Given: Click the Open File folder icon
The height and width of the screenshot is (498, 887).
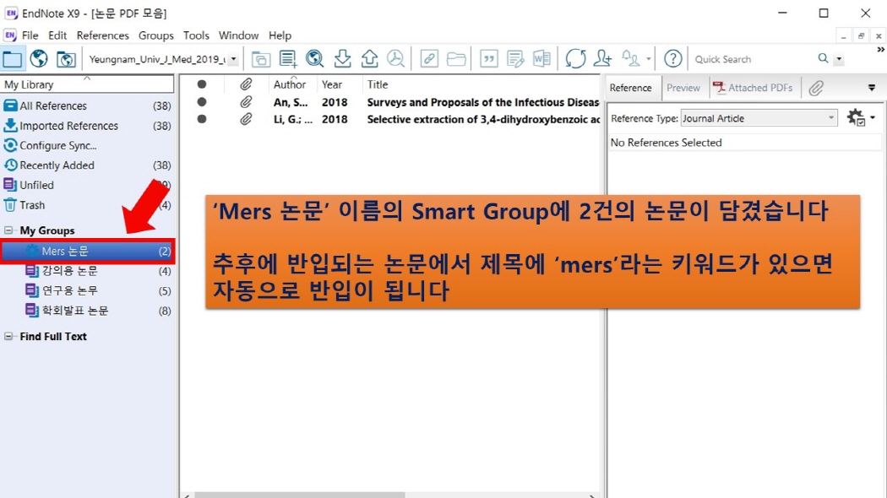Looking at the screenshot, I should pyautogui.click(x=456, y=59).
